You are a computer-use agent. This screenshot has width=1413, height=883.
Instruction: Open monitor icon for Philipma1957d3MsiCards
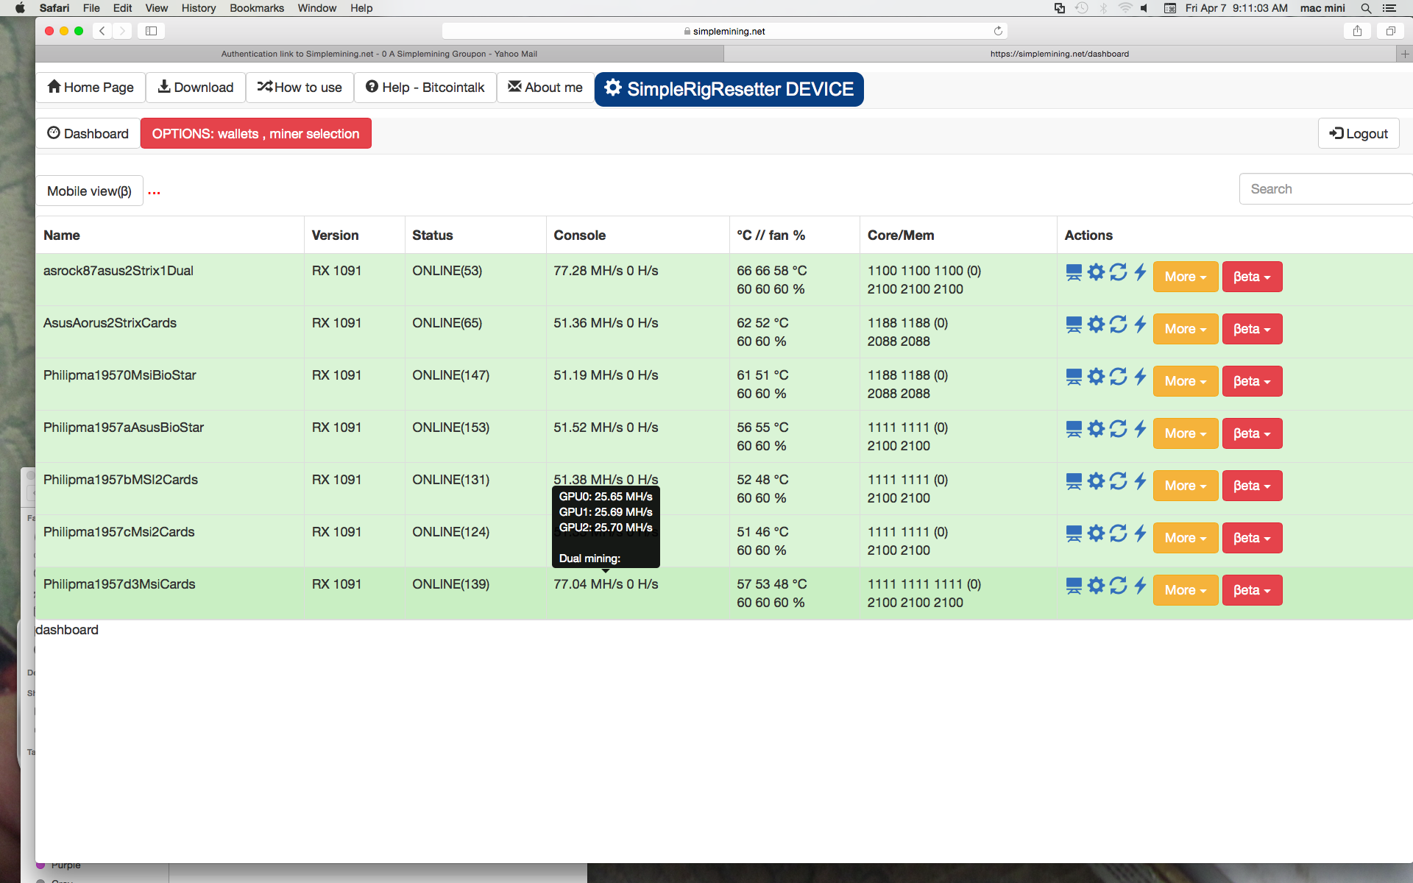[1074, 586]
